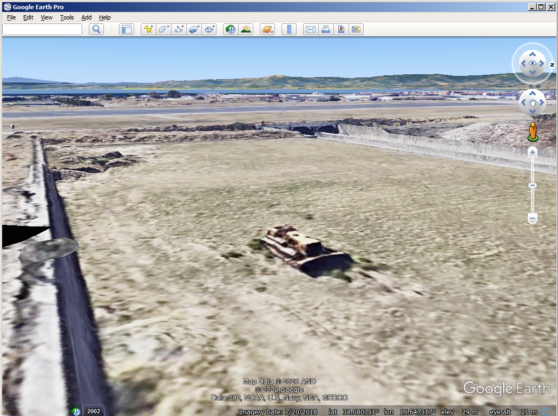
Task: Open the View menu
Action: click(x=46, y=17)
